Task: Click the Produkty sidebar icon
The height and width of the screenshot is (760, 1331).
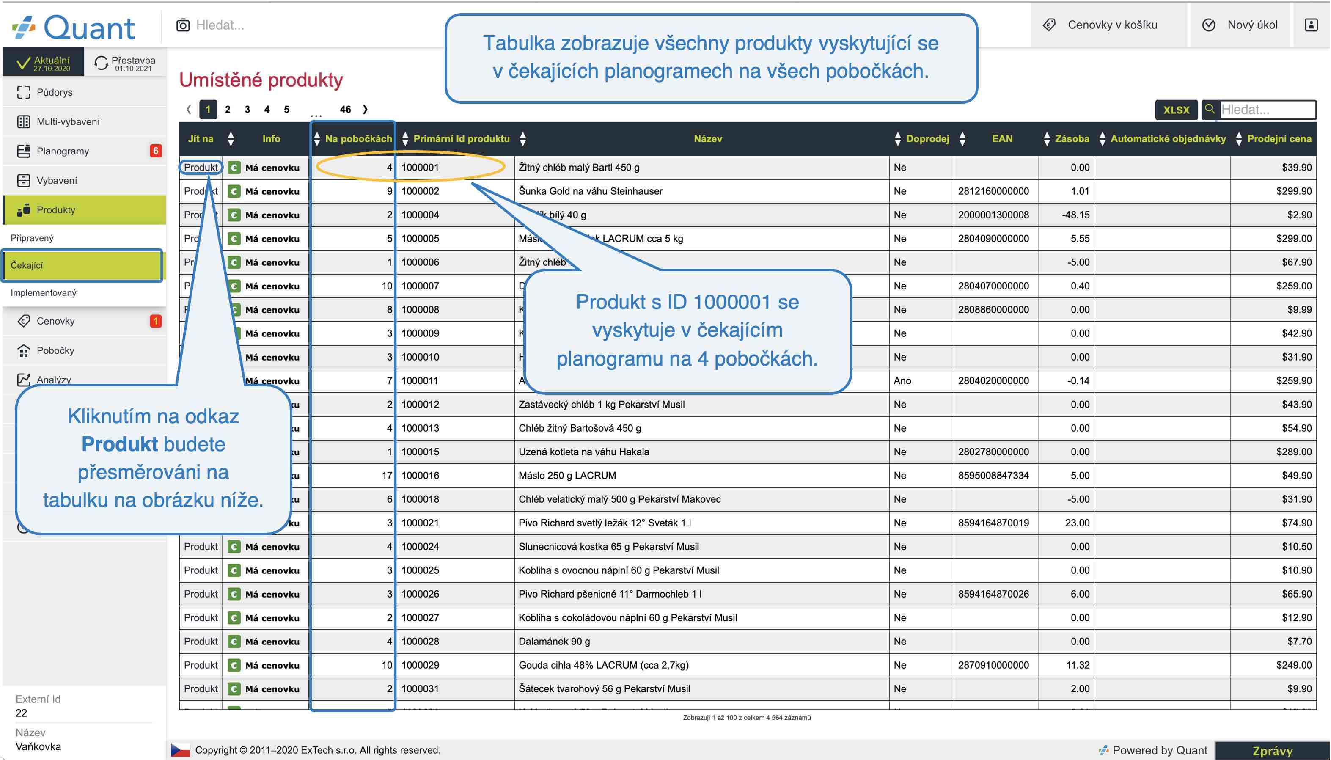Action: 23,210
